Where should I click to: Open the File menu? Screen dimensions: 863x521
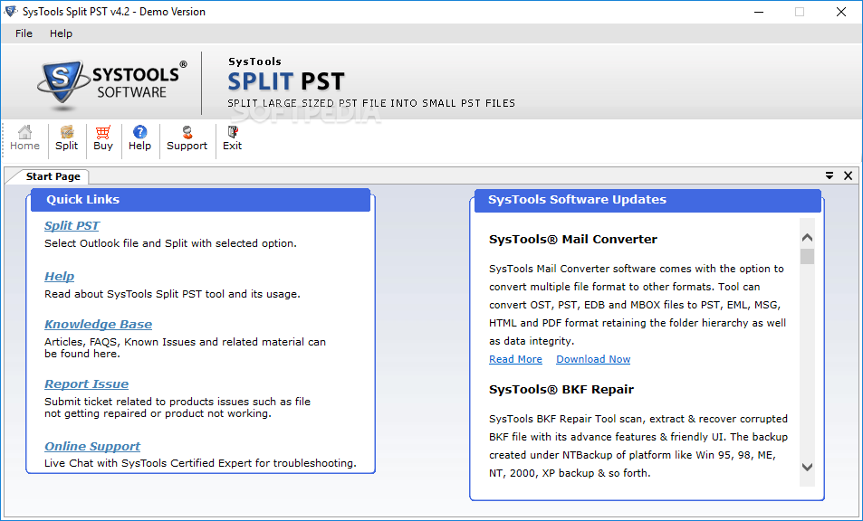(24, 33)
